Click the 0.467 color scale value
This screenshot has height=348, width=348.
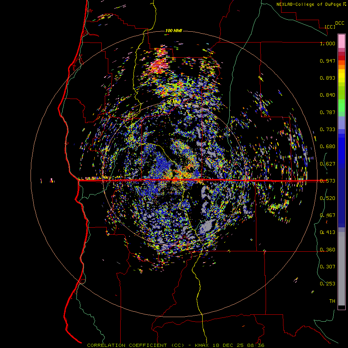tap(328, 215)
